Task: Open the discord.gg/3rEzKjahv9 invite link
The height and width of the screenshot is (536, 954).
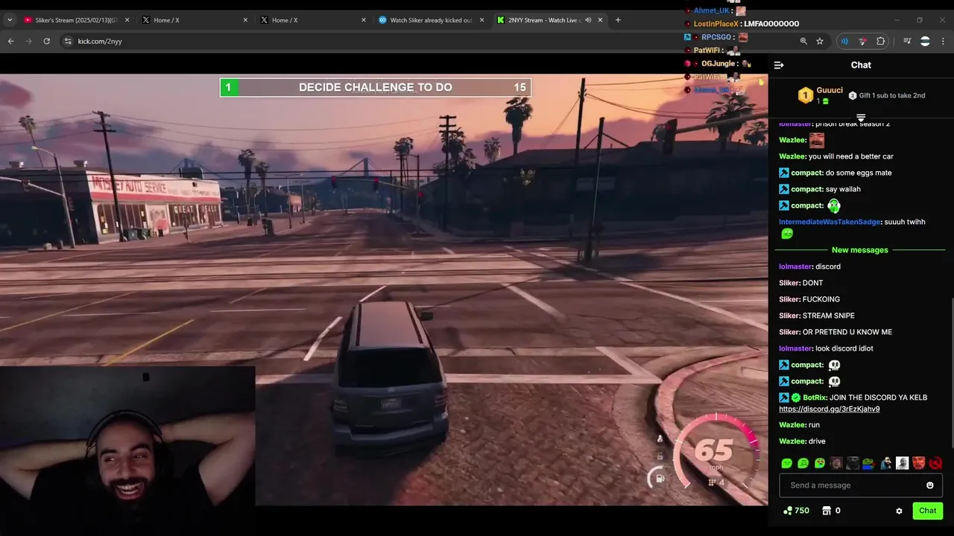Action: [x=829, y=409]
